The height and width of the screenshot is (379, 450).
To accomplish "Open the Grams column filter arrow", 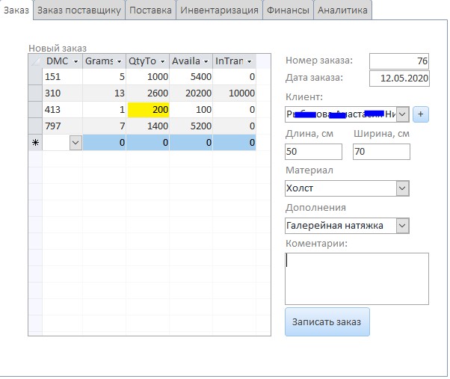I will [x=119, y=61].
